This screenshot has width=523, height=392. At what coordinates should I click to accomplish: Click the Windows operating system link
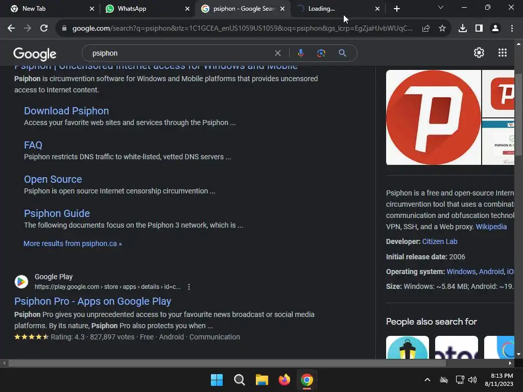click(x=461, y=272)
